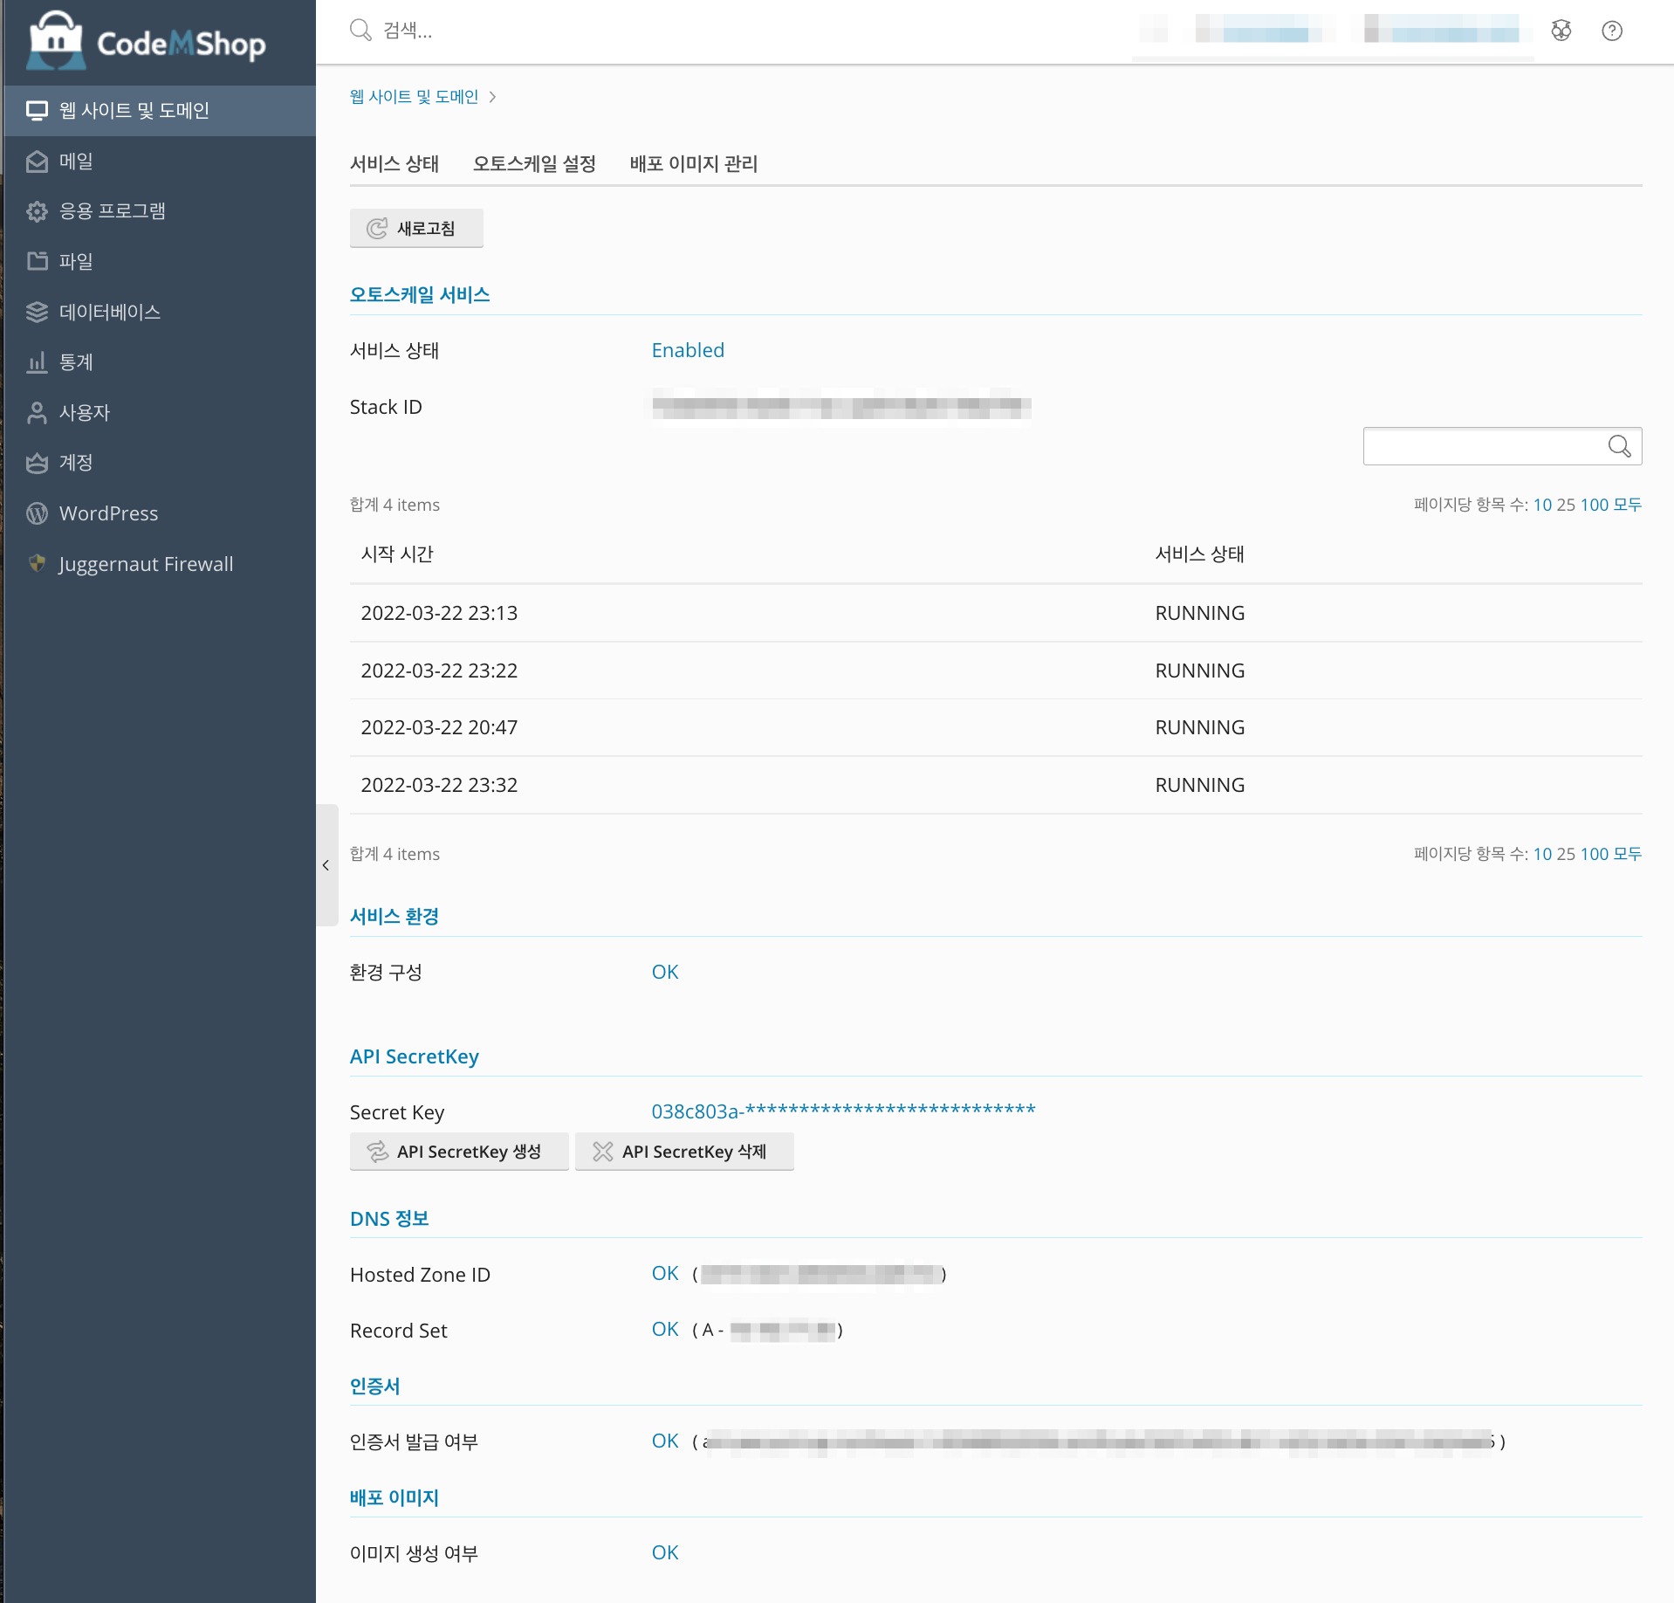This screenshot has width=1674, height=1603.
Task: Switch to the 오토스케일 설정 tab
Action: (x=533, y=163)
